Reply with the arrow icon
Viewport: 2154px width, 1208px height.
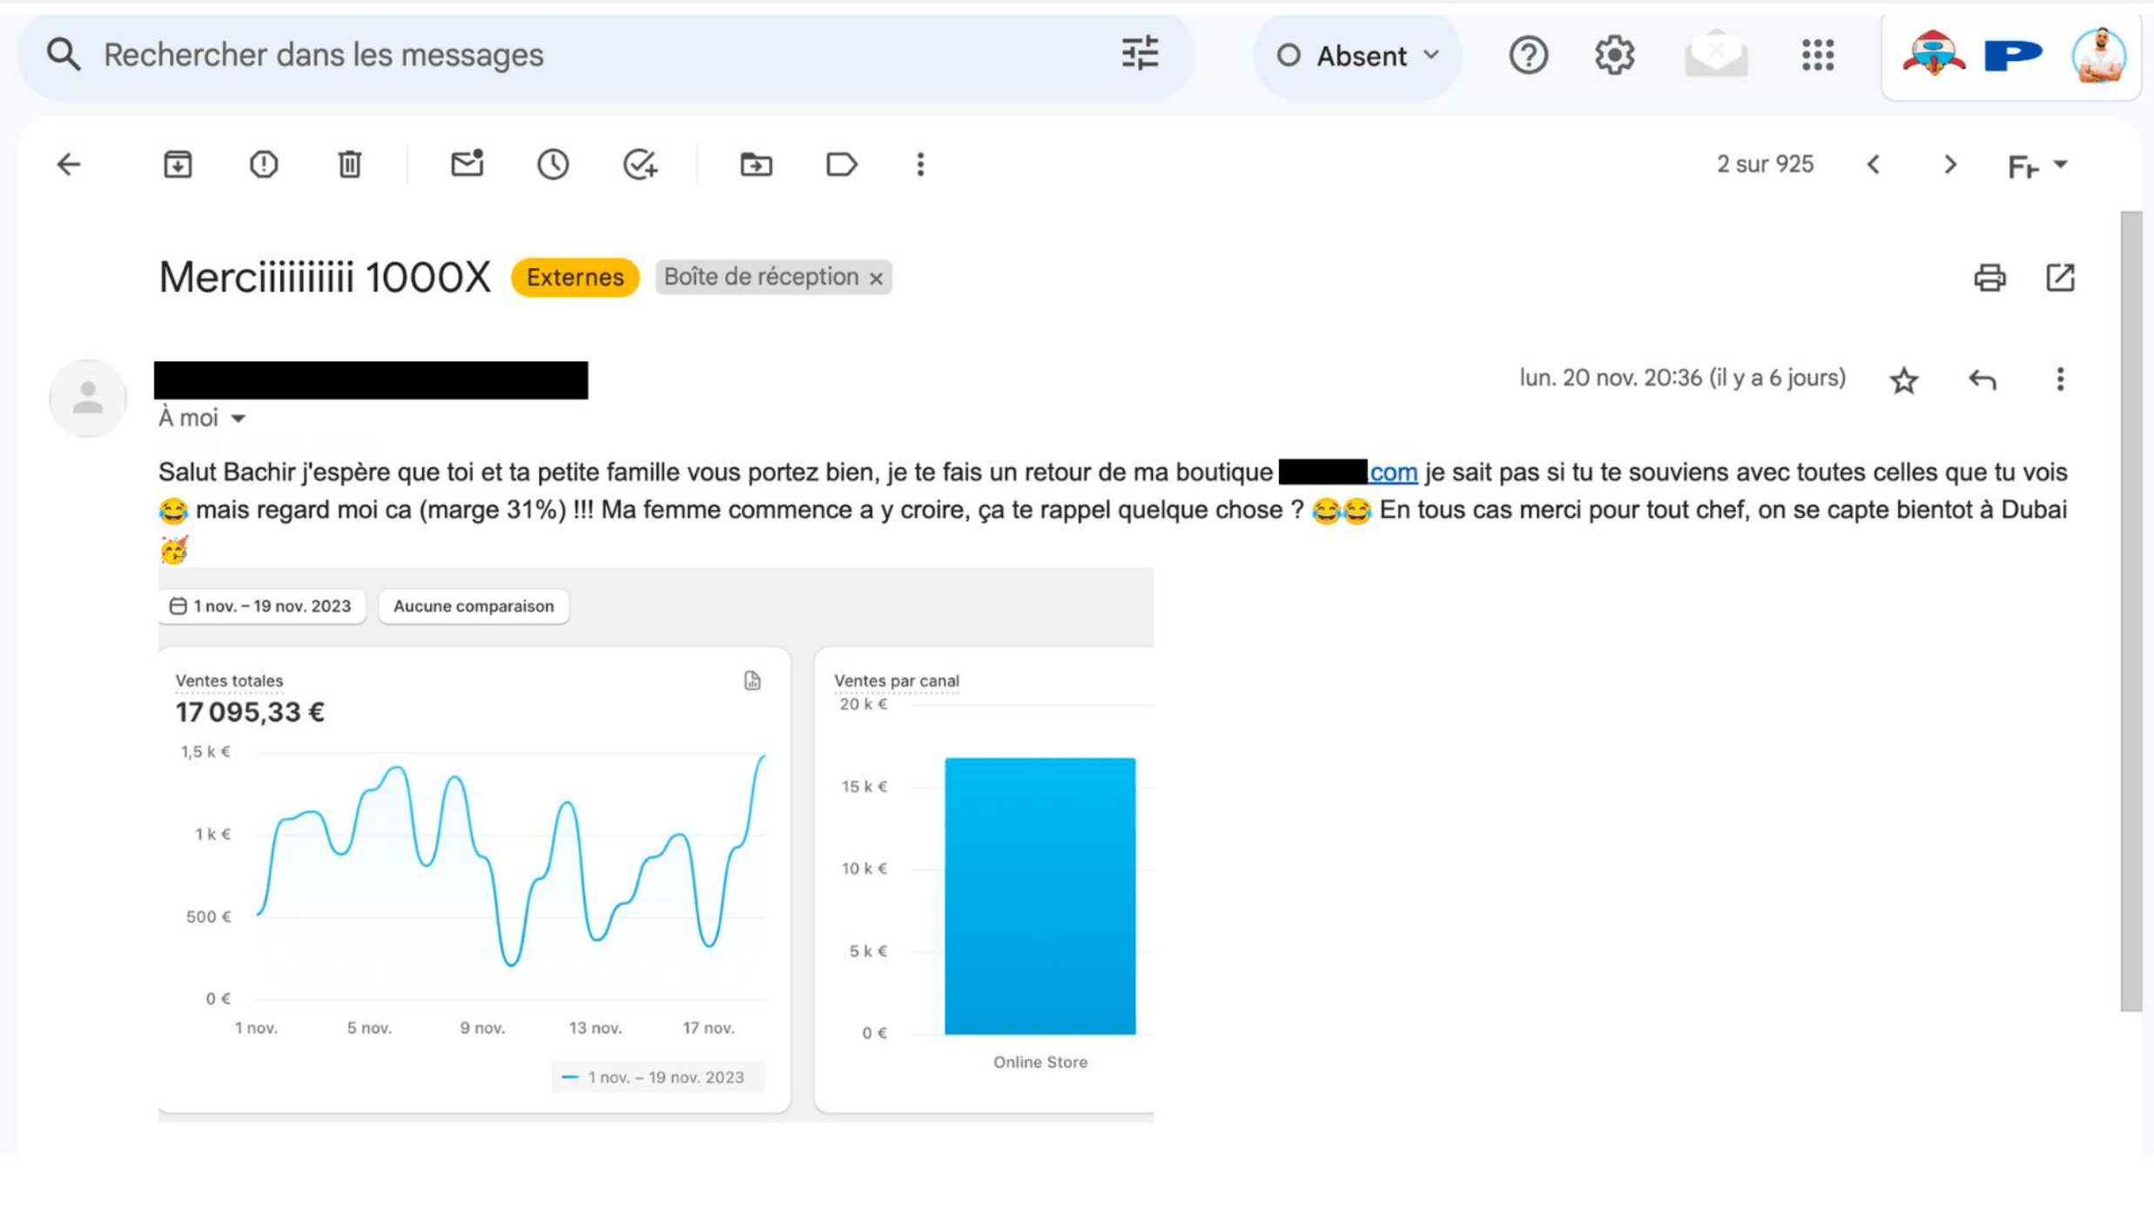click(1982, 380)
